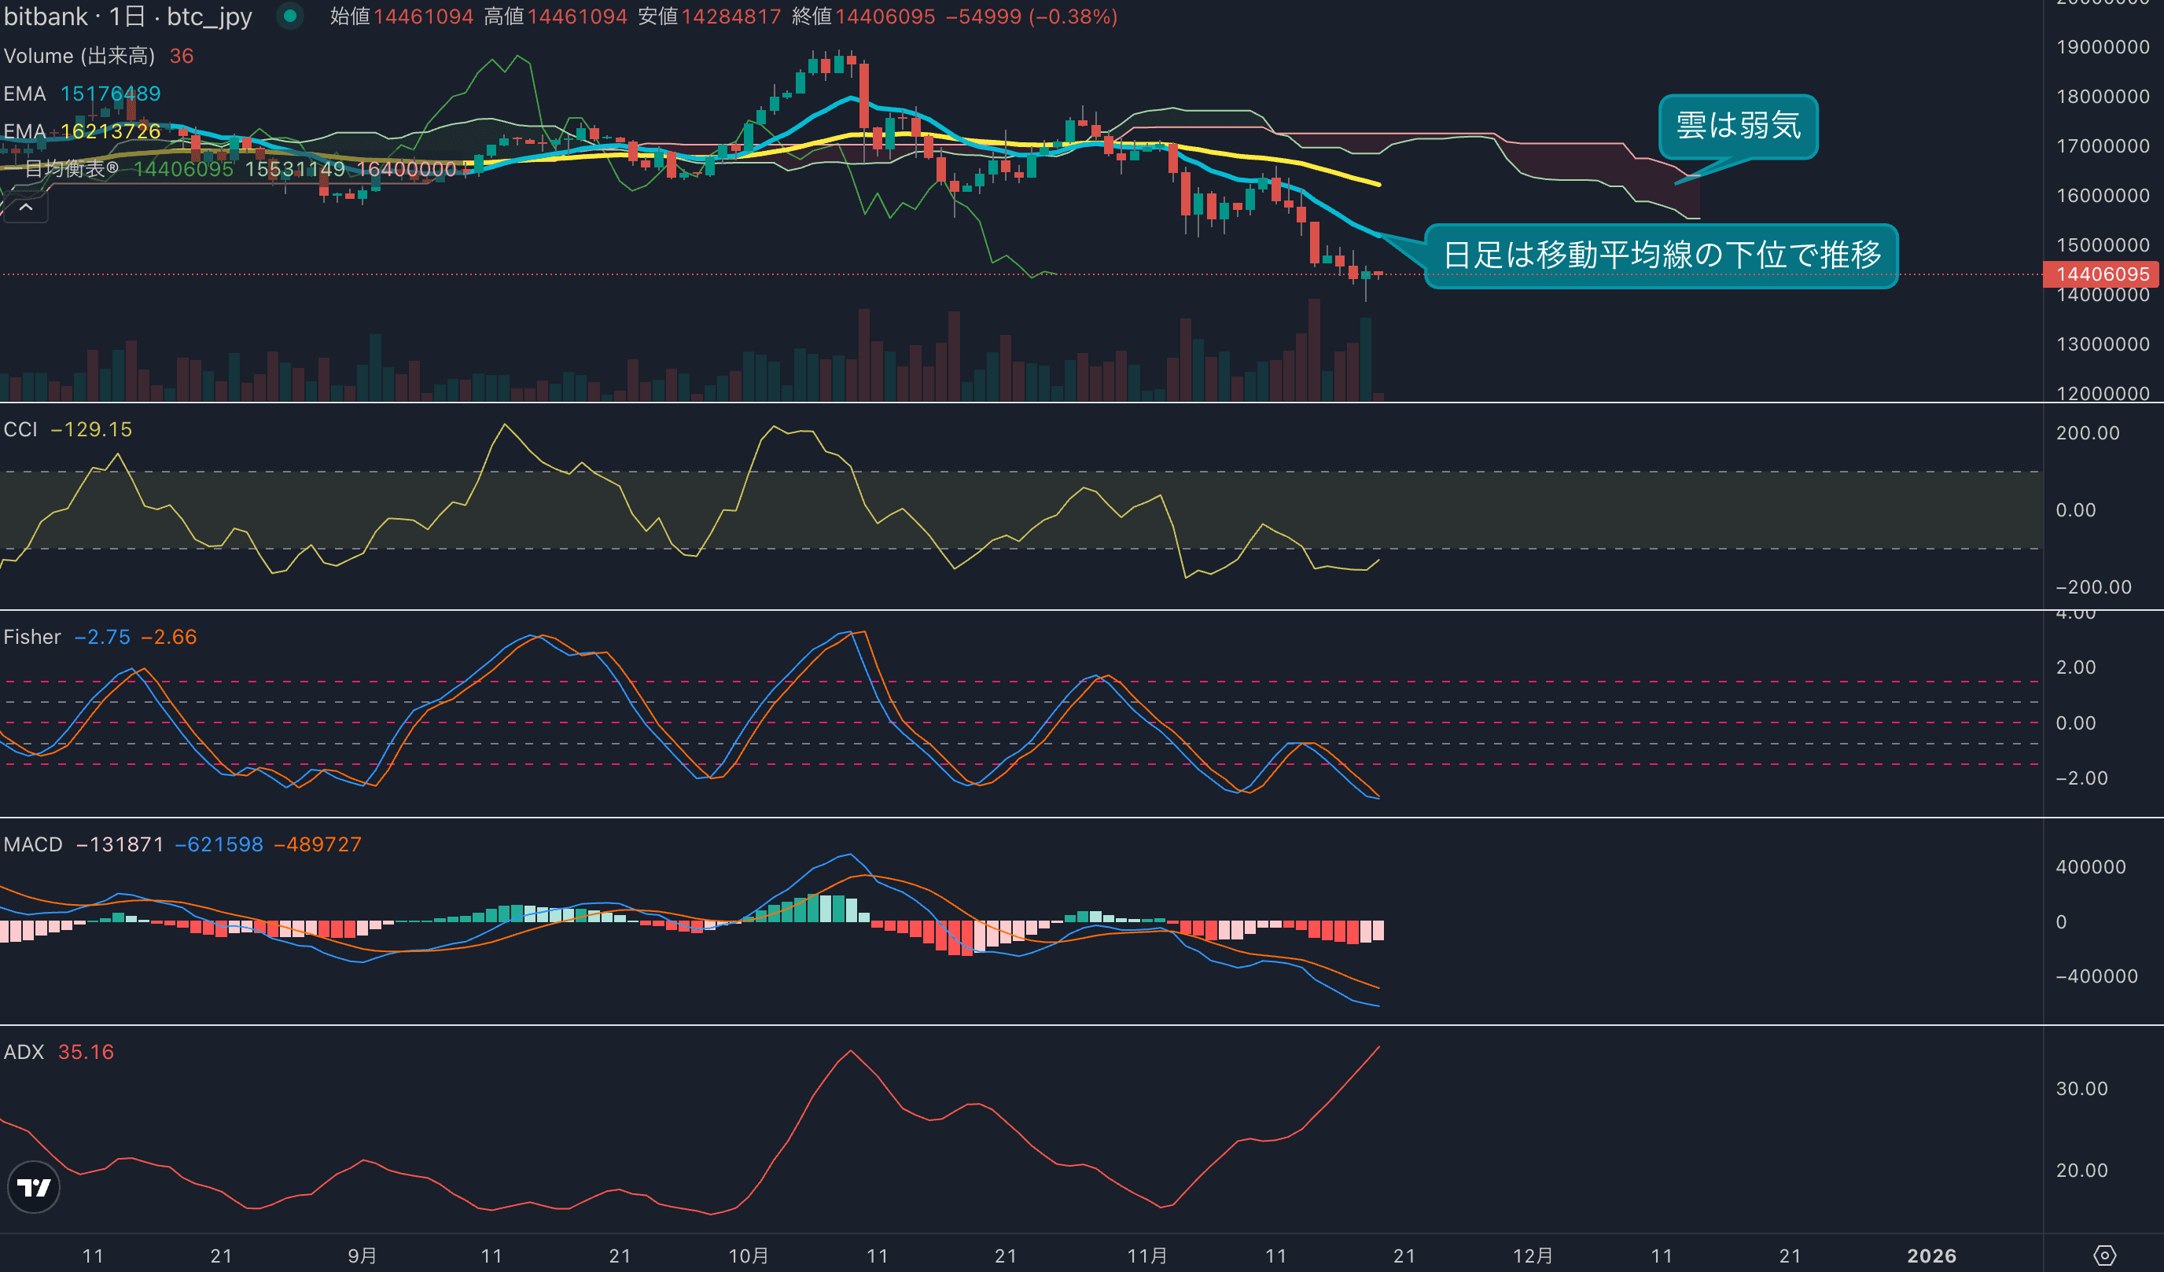
Task: Select the cyan EMA 15176489 legend
Action: tap(83, 94)
